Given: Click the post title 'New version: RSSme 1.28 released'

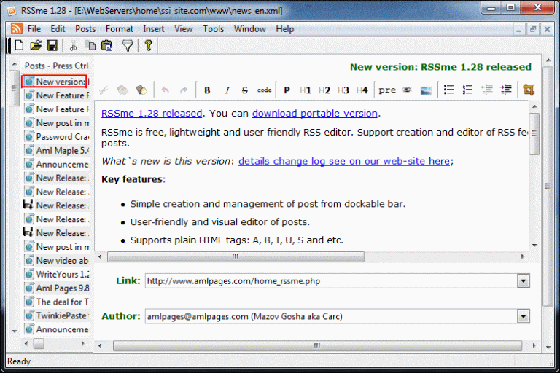Looking at the screenshot, I should pos(440,67).
